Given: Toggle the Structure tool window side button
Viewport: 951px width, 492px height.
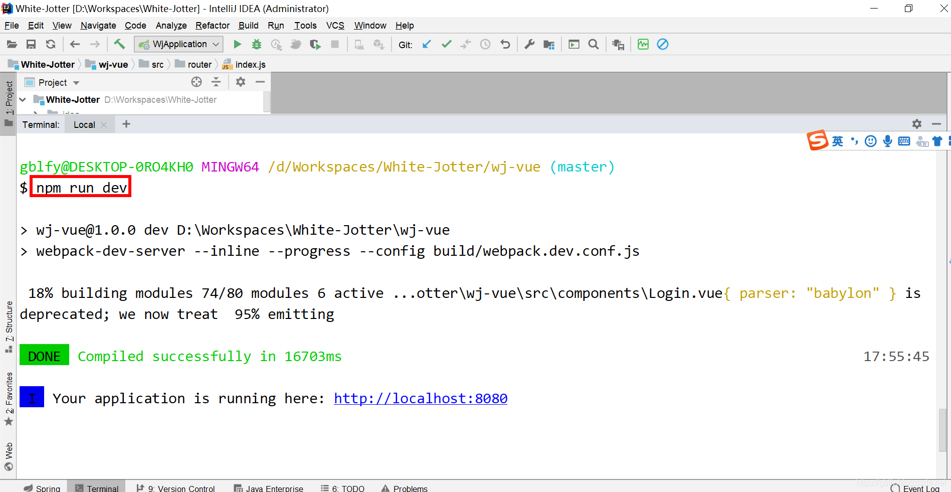Looking at the screenshot, I should tap(9, 327).
